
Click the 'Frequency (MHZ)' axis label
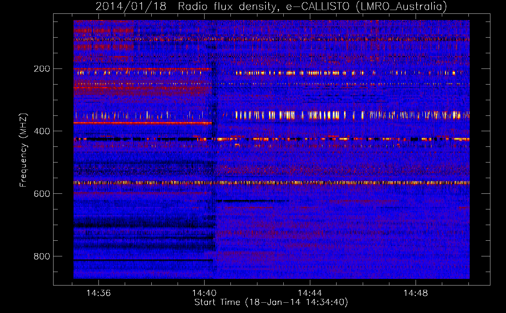point(23,150)
